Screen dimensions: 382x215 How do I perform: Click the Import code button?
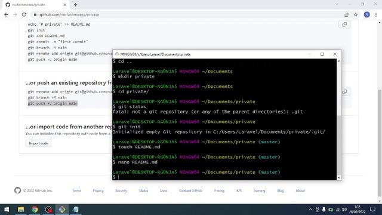coord(38,143)
